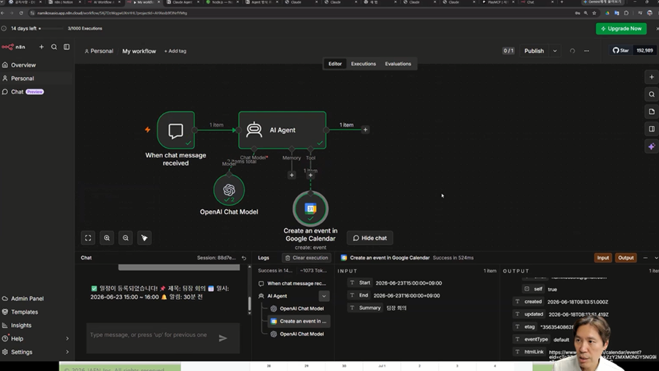This screenshot has width=659, height=371.
Task: Open Chat preview in sidebar
Action: point(23,91)
